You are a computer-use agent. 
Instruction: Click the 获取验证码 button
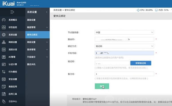pos(141,63)
